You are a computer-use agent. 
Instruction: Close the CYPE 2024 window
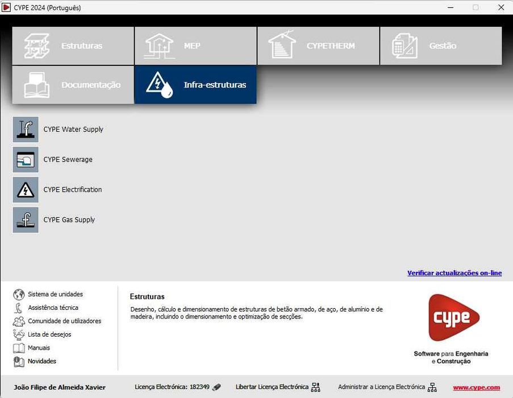point(501,7)
